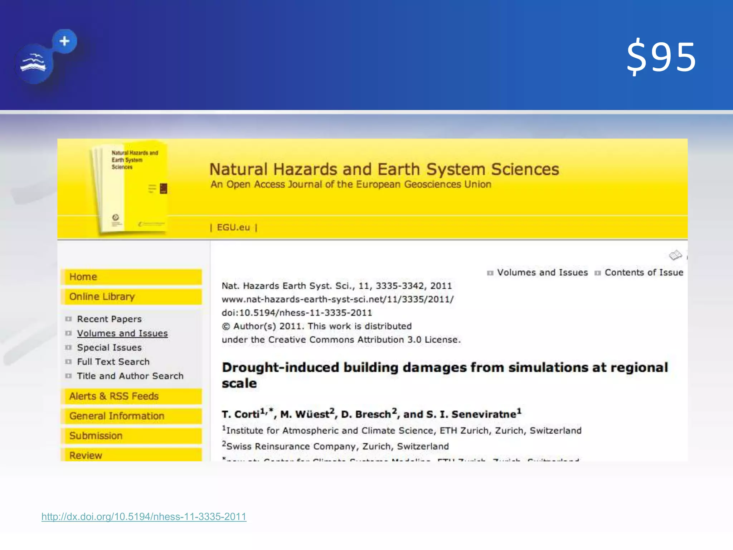Screen dimensions: 733x550
Task: Click Contents of Issue link
Action: pyautogui.click(x=644, y=272)
